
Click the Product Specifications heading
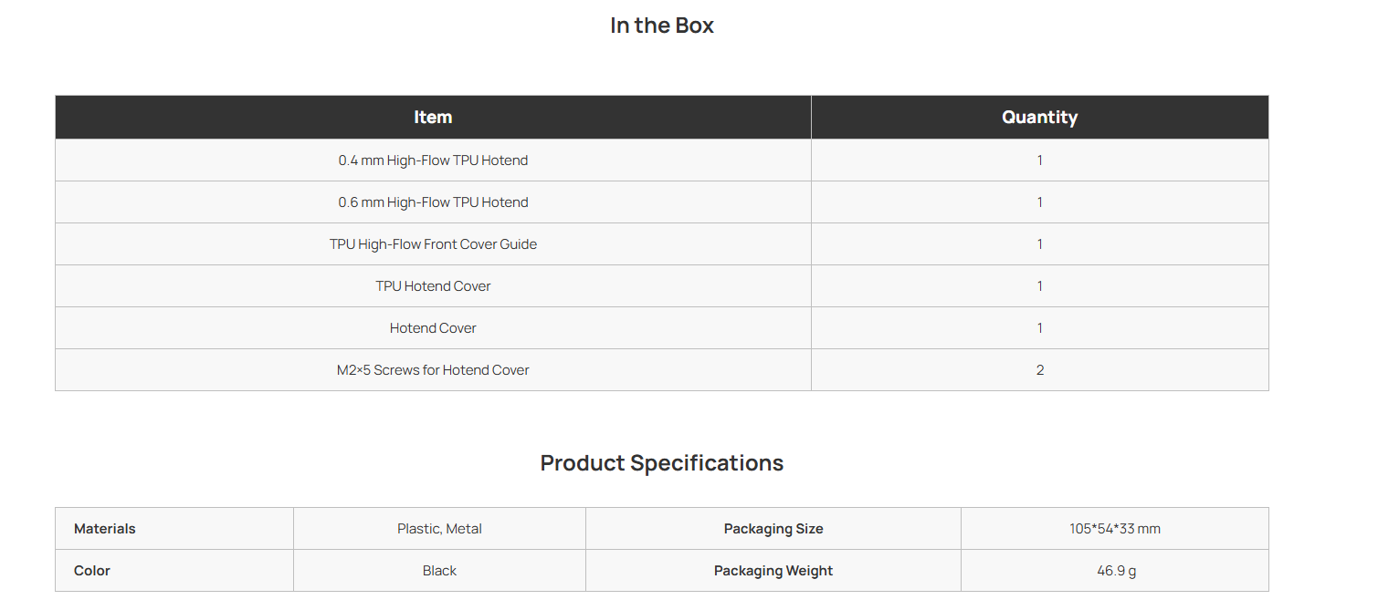tap(661, 463)
